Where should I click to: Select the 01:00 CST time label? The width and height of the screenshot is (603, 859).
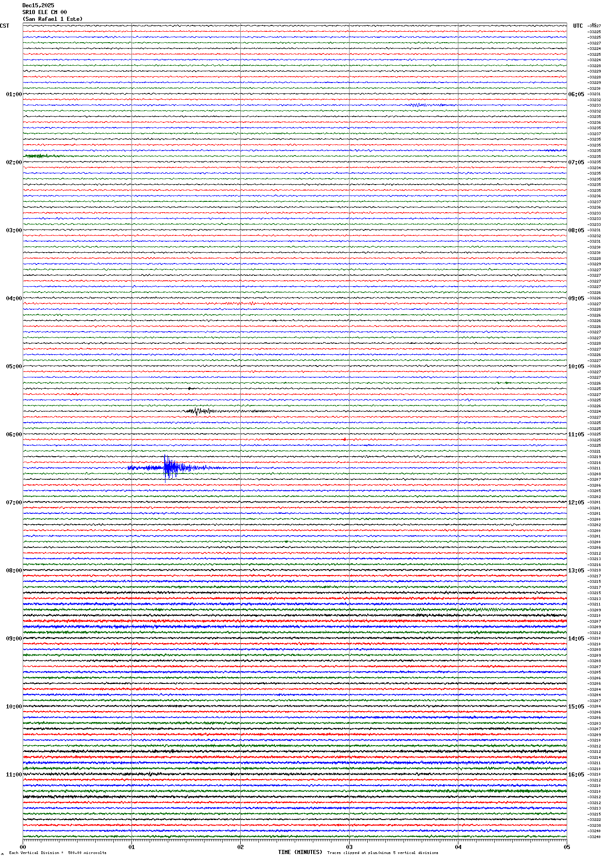[14, 94]
